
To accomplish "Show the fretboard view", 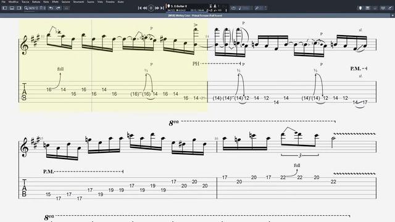I will click(x=360, y=8).
